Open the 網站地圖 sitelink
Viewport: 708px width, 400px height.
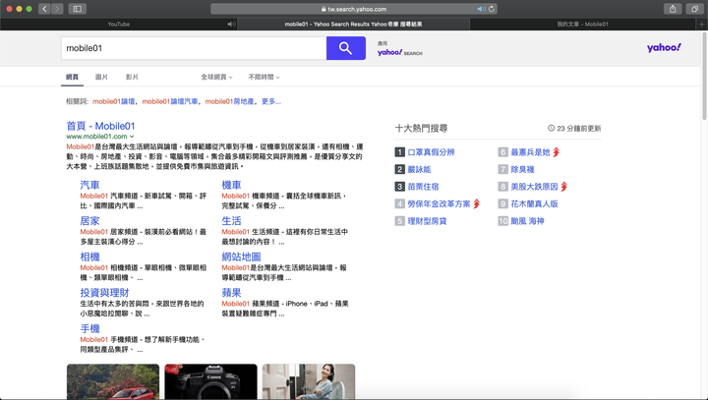(241, 257)
